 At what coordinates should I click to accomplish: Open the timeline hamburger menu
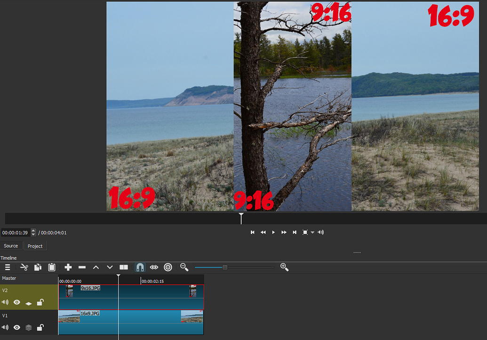pyautogui.click(x=8, y=267)
